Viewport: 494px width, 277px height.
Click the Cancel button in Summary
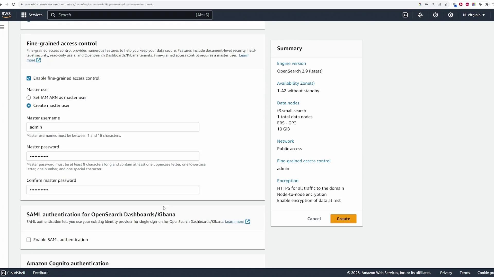314,219
